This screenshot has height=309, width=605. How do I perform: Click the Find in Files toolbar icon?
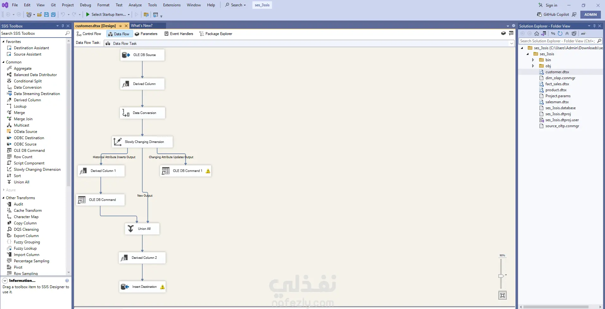146,15
